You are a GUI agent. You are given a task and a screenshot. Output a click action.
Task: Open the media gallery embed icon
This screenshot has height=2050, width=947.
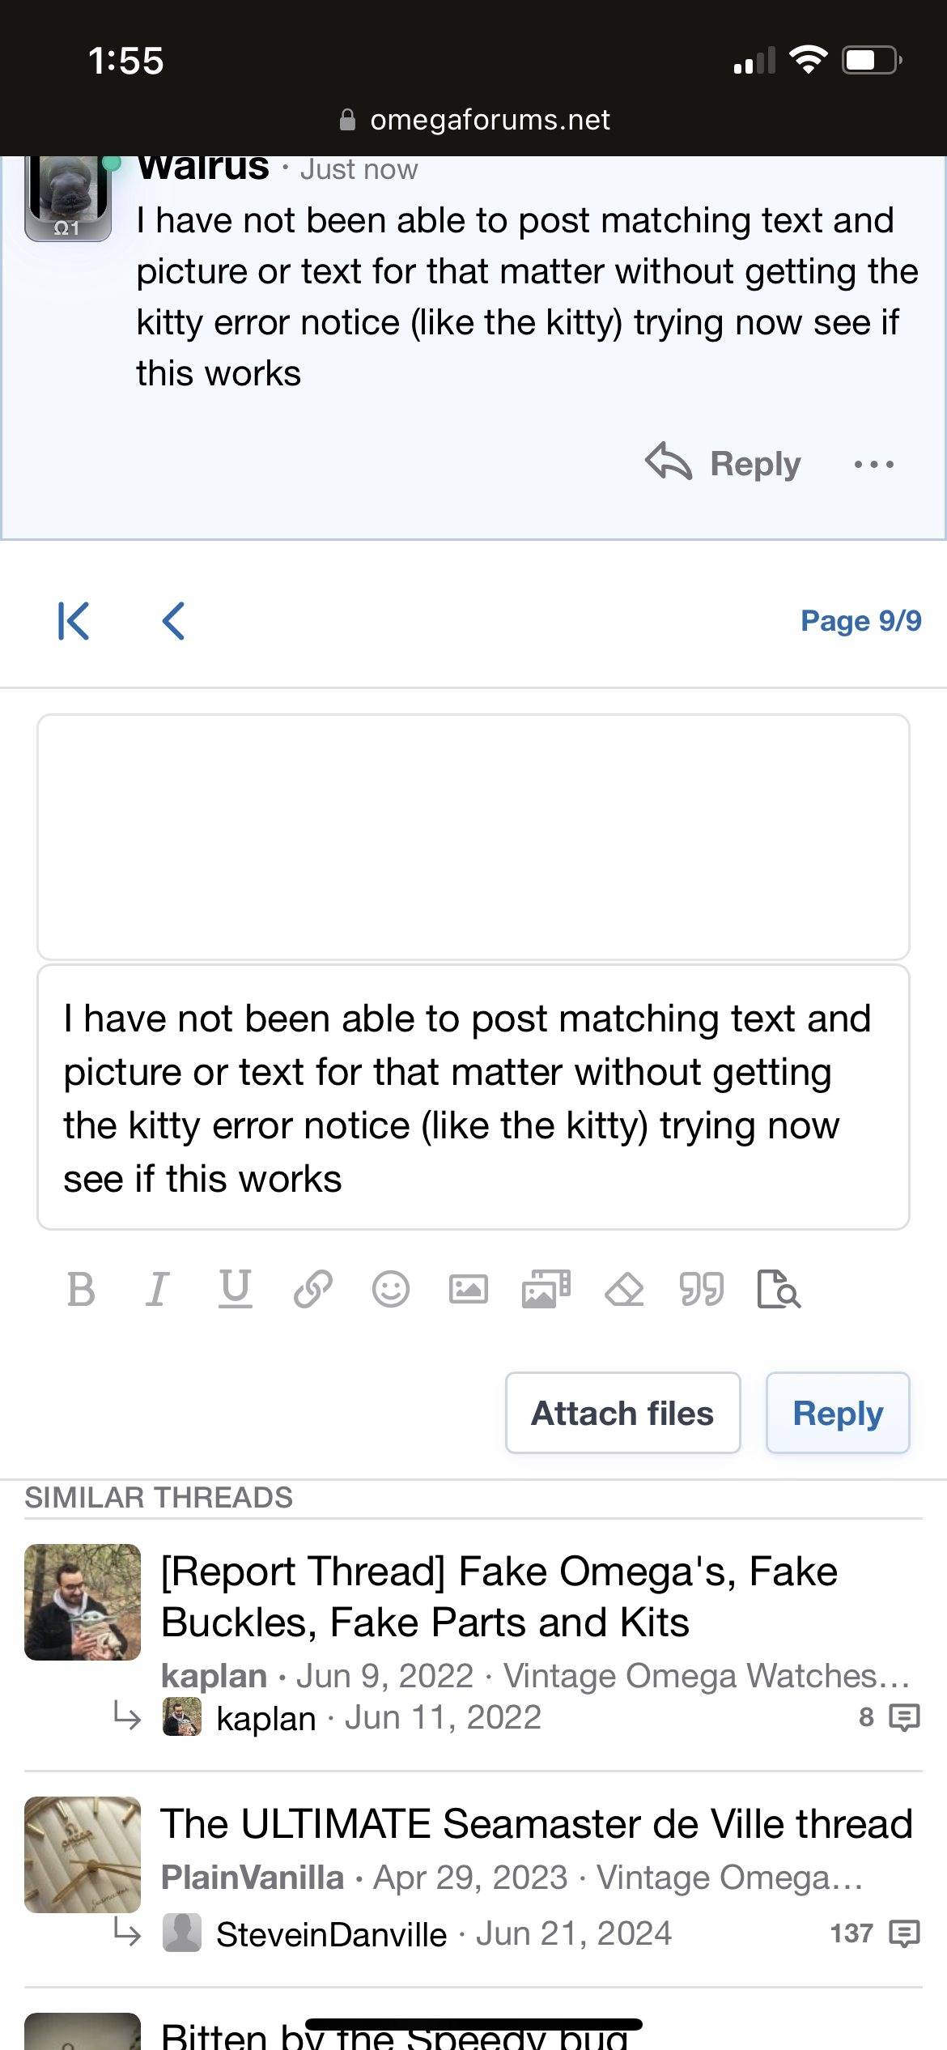pyautogui.click(x=546, y=1289)
